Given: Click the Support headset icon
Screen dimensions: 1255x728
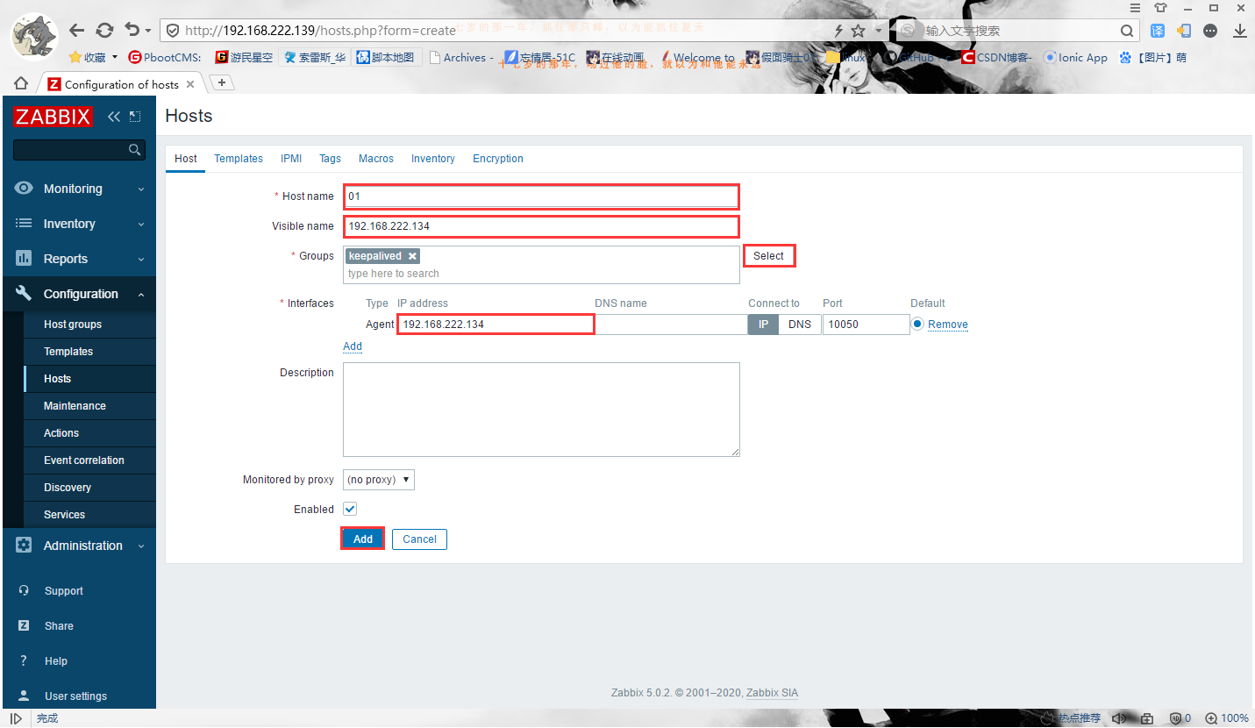Looking at the screenshot, I should (24, 591).
